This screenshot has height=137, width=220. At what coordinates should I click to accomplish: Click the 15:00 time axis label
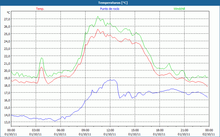135,130
